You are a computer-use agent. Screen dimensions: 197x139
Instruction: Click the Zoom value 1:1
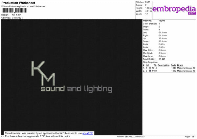147,14
